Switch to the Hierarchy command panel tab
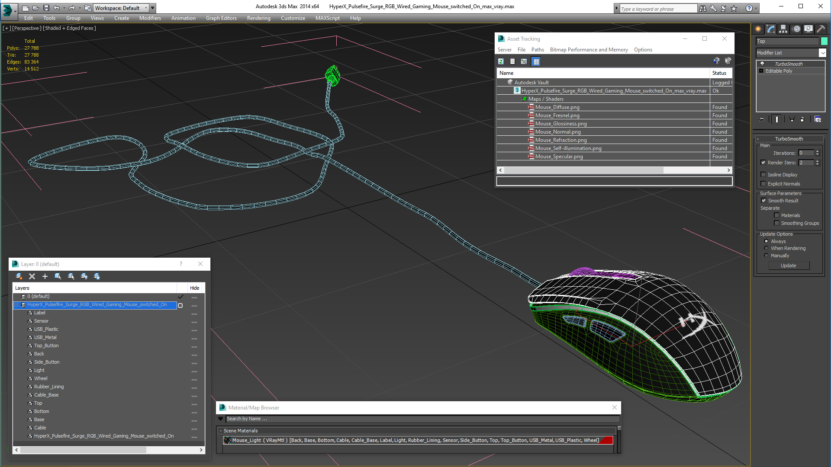The image size is (831, 467). pyautogui.click(x=783, y=29)
